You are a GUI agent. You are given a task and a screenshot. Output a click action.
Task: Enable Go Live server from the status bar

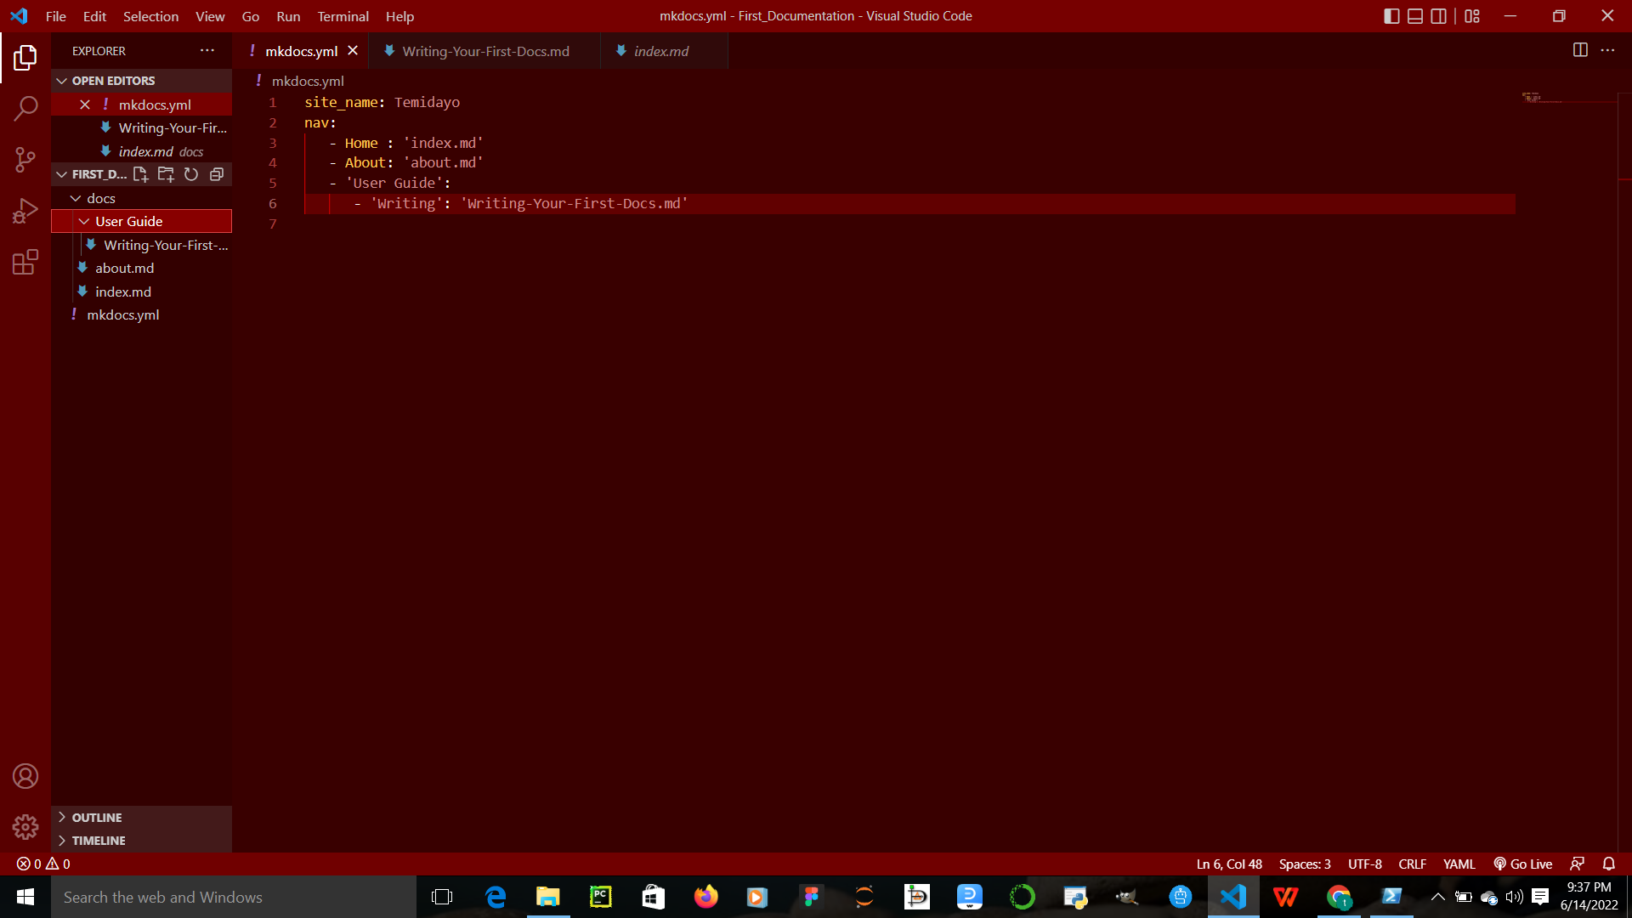[x=1522, y=864]
